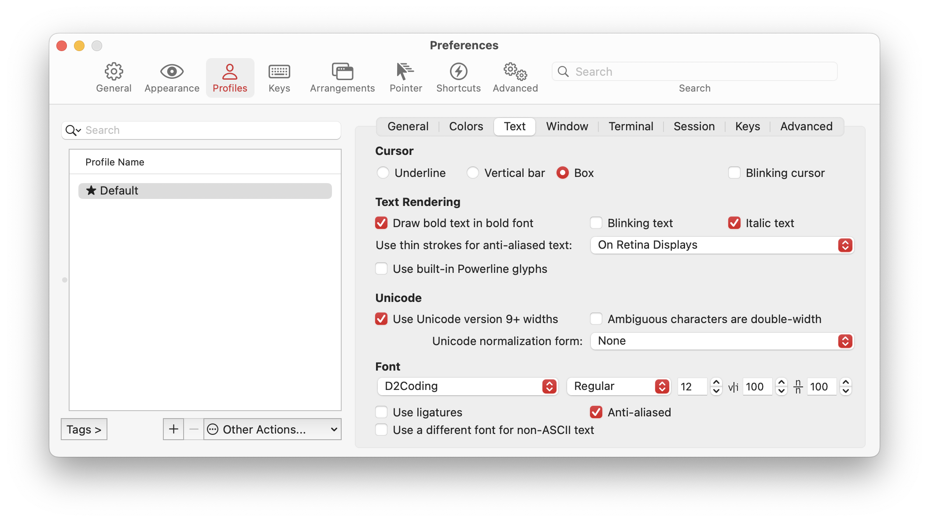Open the Pointer preferences pane
This screenshot has height=522, width=929.
pyautogui.click(x=406, y=78)
